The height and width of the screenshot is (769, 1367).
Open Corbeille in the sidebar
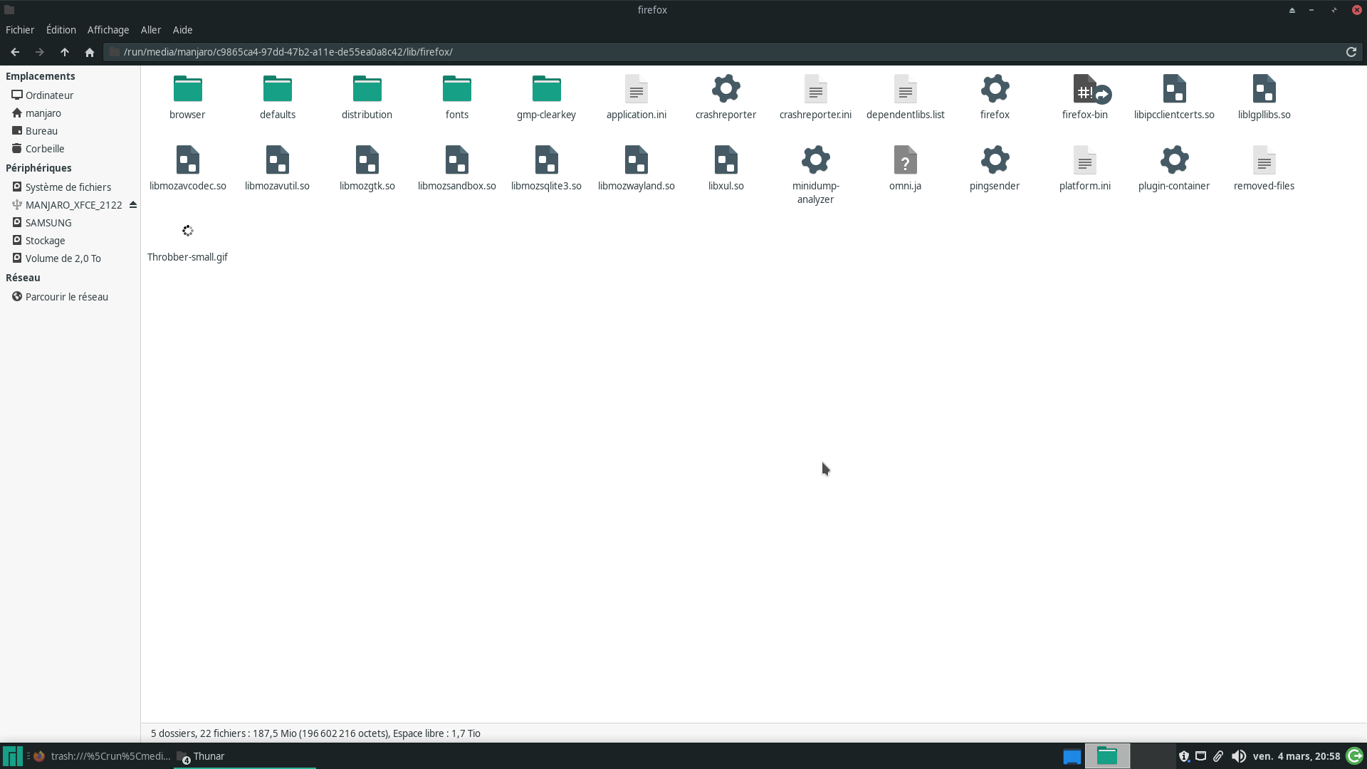click(45, 149)
